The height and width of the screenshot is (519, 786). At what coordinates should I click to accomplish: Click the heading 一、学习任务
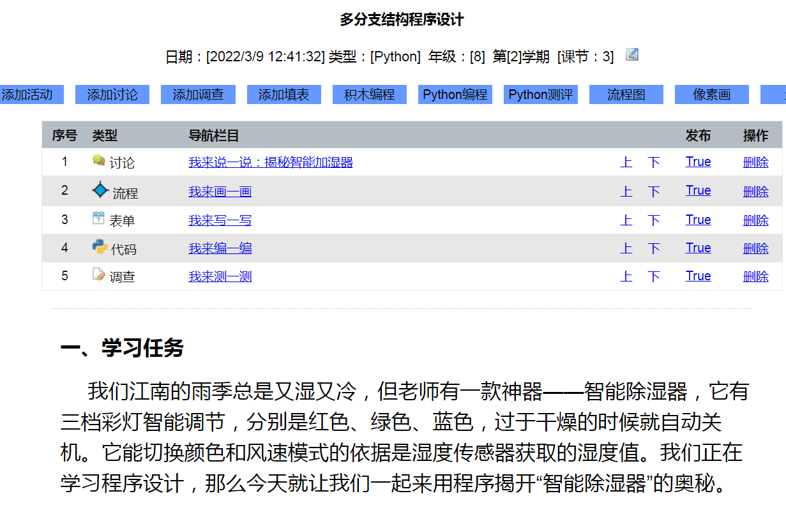click(122, 348)
